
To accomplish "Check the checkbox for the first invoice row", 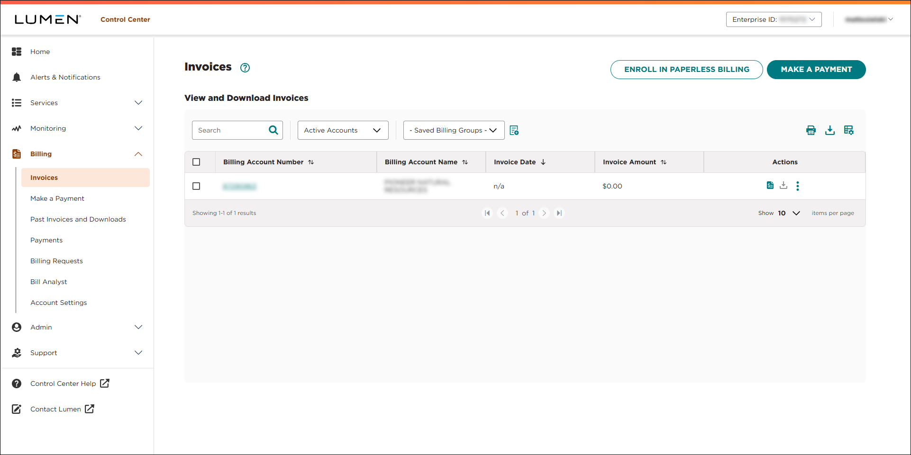I will click(196, 186).
